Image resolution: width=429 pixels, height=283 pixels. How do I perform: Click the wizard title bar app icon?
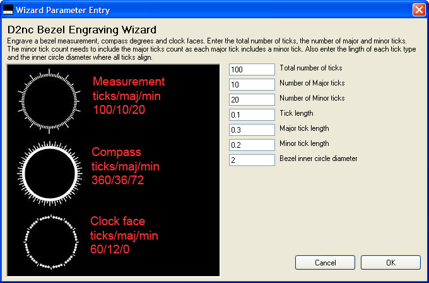(8, 10)
